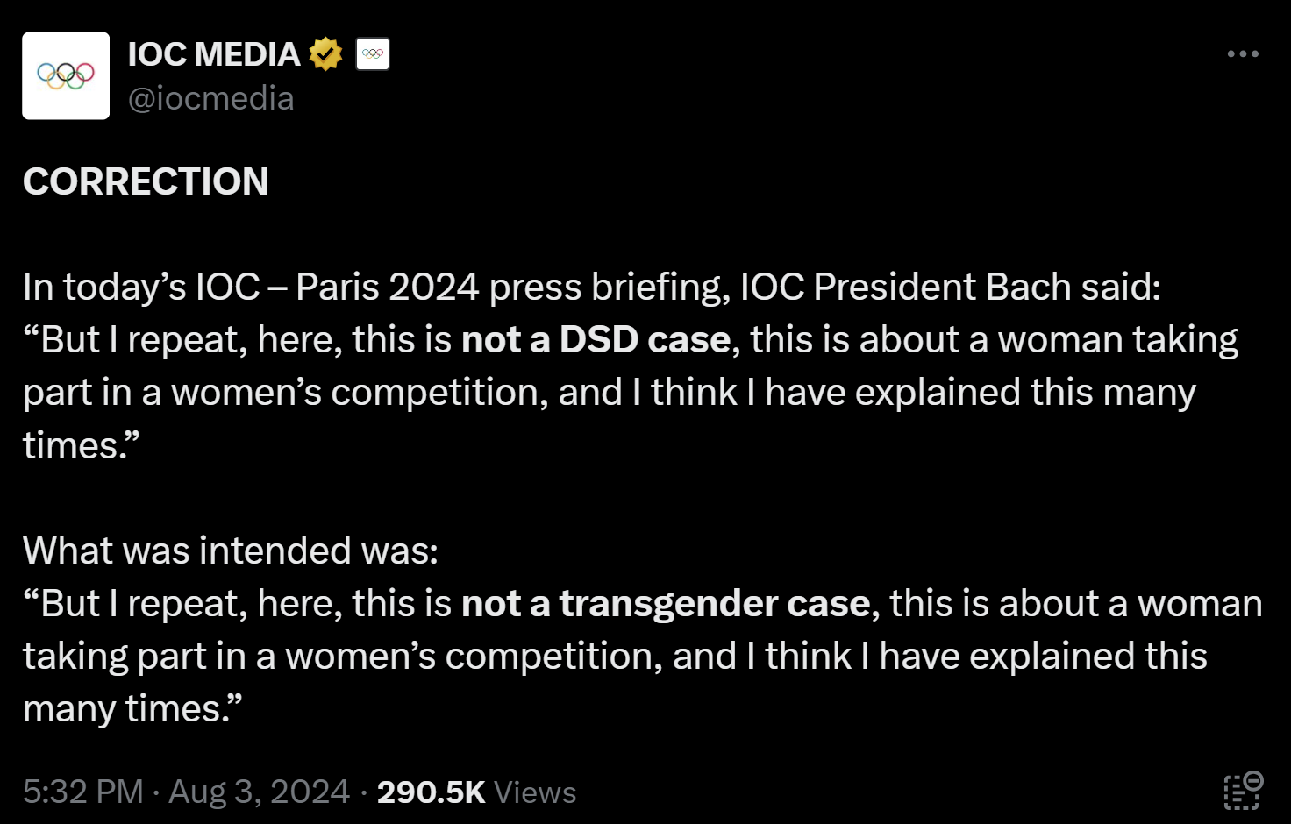
Task: Open the @iocmedia handle link
Action: click(x=211, y=99)
